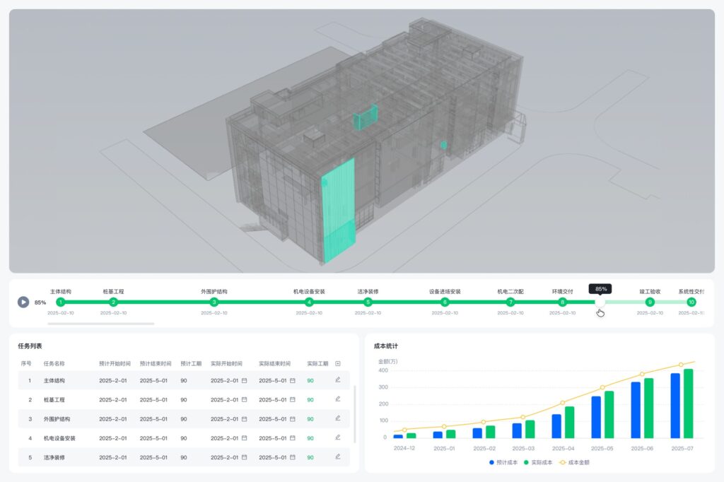Click the edit icon for 外围护结构
The height and width of the screenshot is (482, 724).
click(x=338, y=418)
